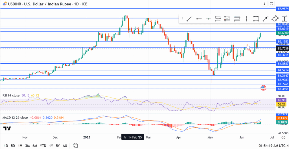Select the Trend Line drawing tool
This screenshot has height=149, width=289.
(x=189, y=19)
